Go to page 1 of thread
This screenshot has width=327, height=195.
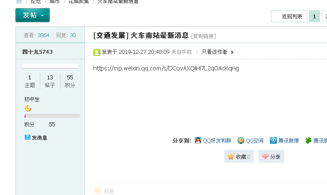[x=314, y=17]
